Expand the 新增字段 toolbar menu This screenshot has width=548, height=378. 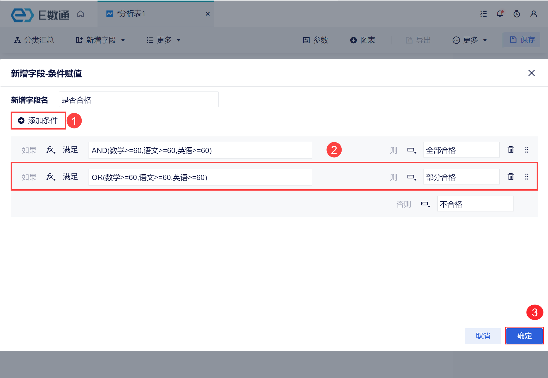coord(101,40)
